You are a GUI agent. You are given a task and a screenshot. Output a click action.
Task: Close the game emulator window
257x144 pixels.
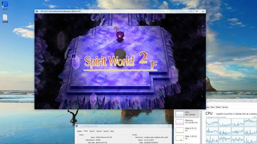coord(203,11)
